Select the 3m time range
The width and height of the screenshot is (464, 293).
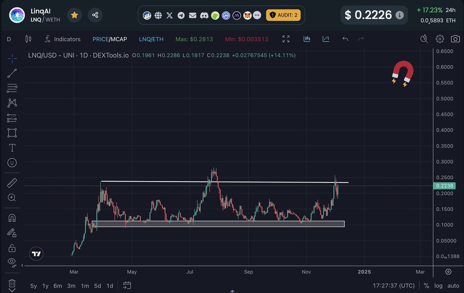(71, 286)
